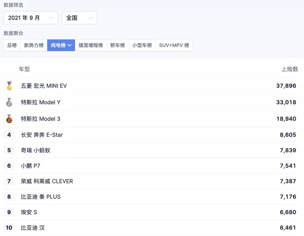Switch to the SUV+MPV 榜 tab
The width and height of the screenshot is (304, 236).
click(174, 45)
